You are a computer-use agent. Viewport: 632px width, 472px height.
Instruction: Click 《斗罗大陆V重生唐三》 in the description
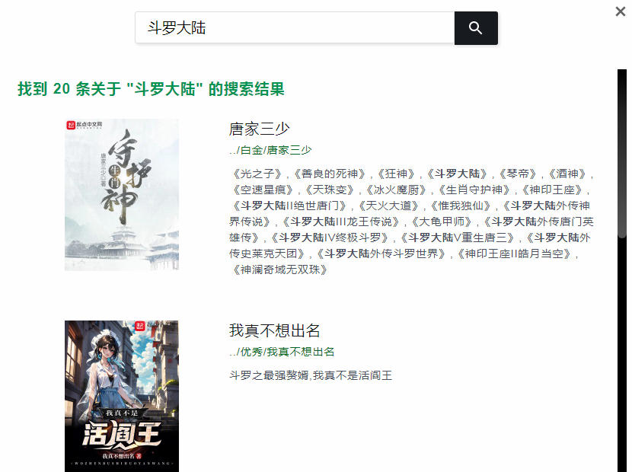[458, 238]
